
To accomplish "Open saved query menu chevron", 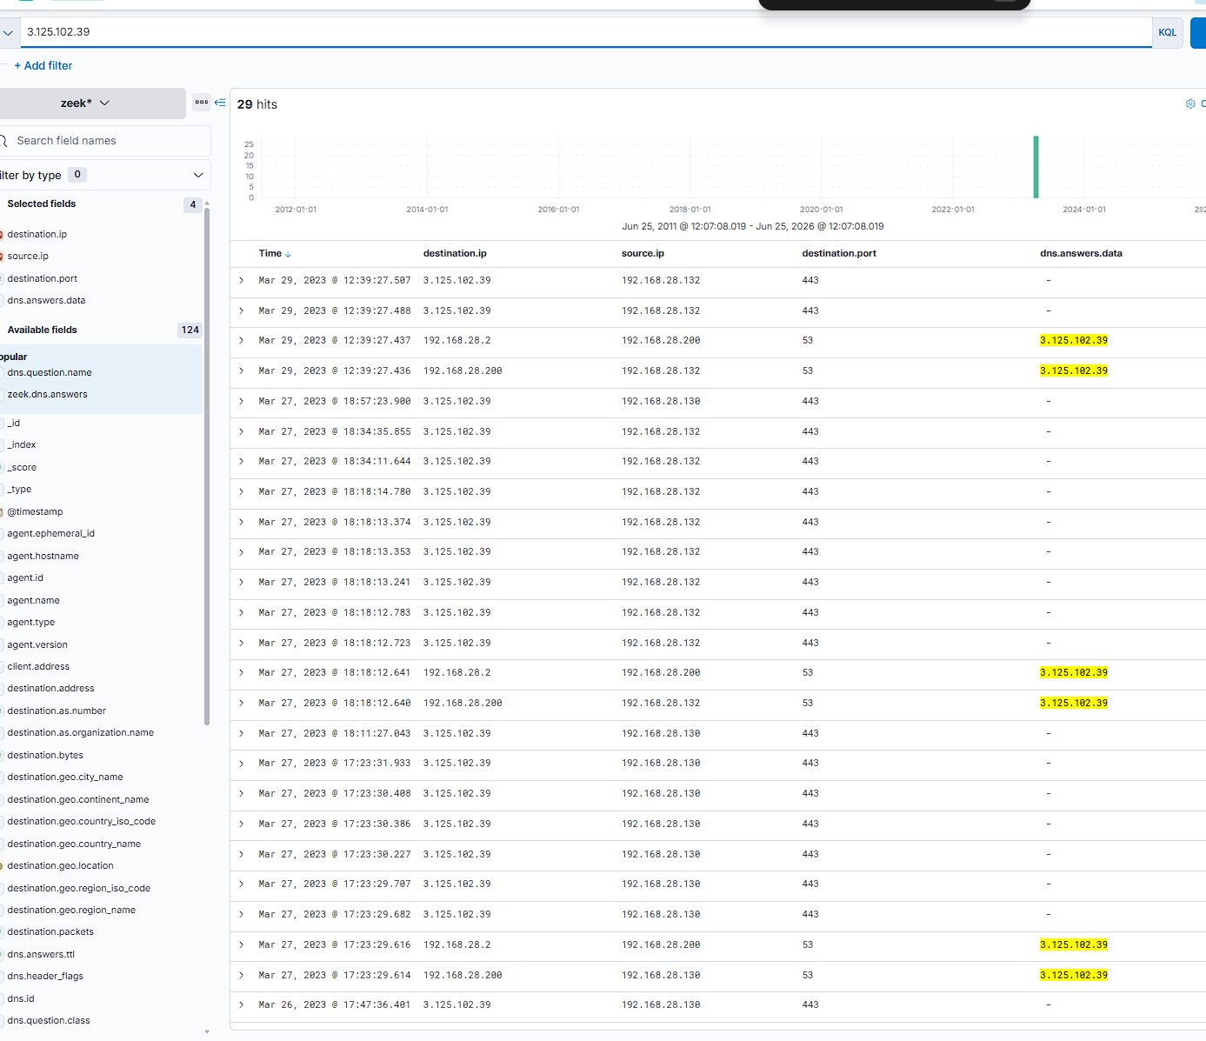I will point(8,32).
